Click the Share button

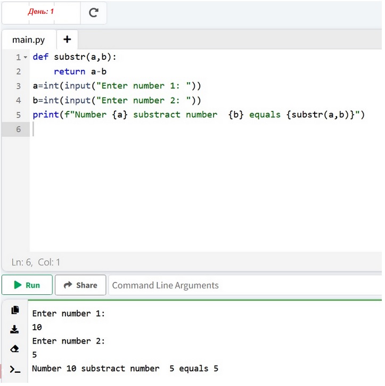[x=80, y=285]
